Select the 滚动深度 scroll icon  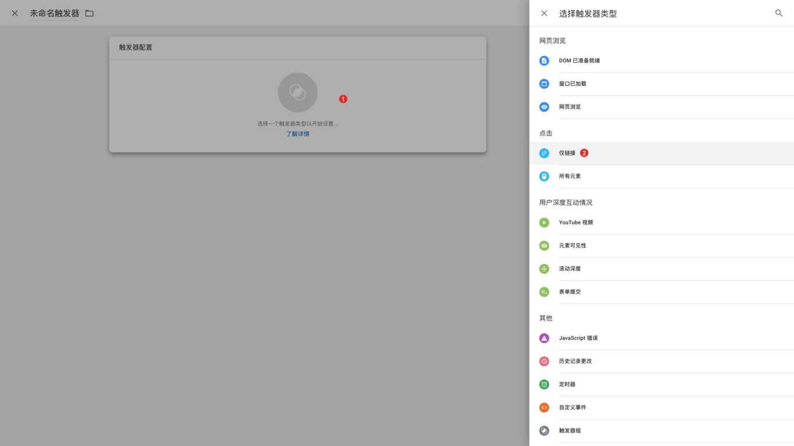544,269
